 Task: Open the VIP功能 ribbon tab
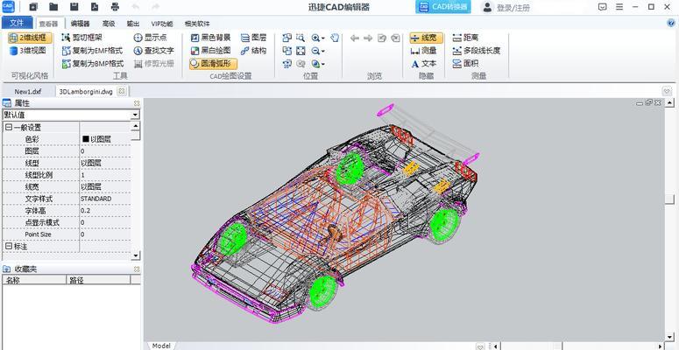coord(162,24)
